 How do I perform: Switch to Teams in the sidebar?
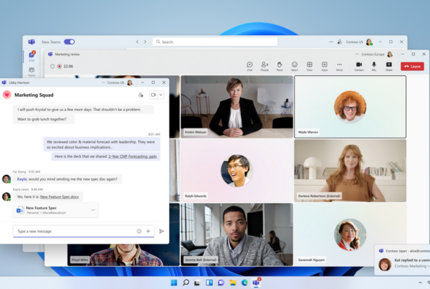[32, 72]
